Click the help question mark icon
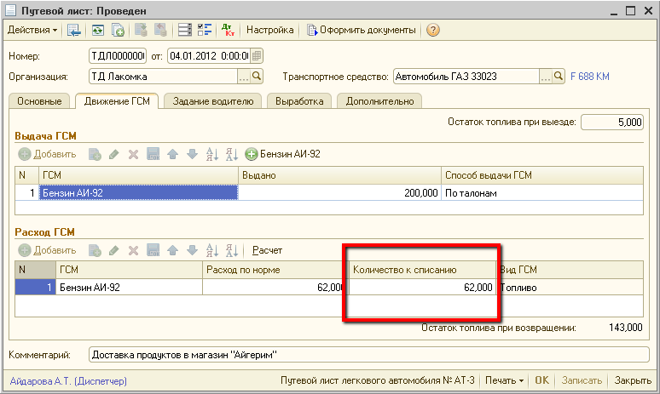660x394 pixels. tap(433, 30)
